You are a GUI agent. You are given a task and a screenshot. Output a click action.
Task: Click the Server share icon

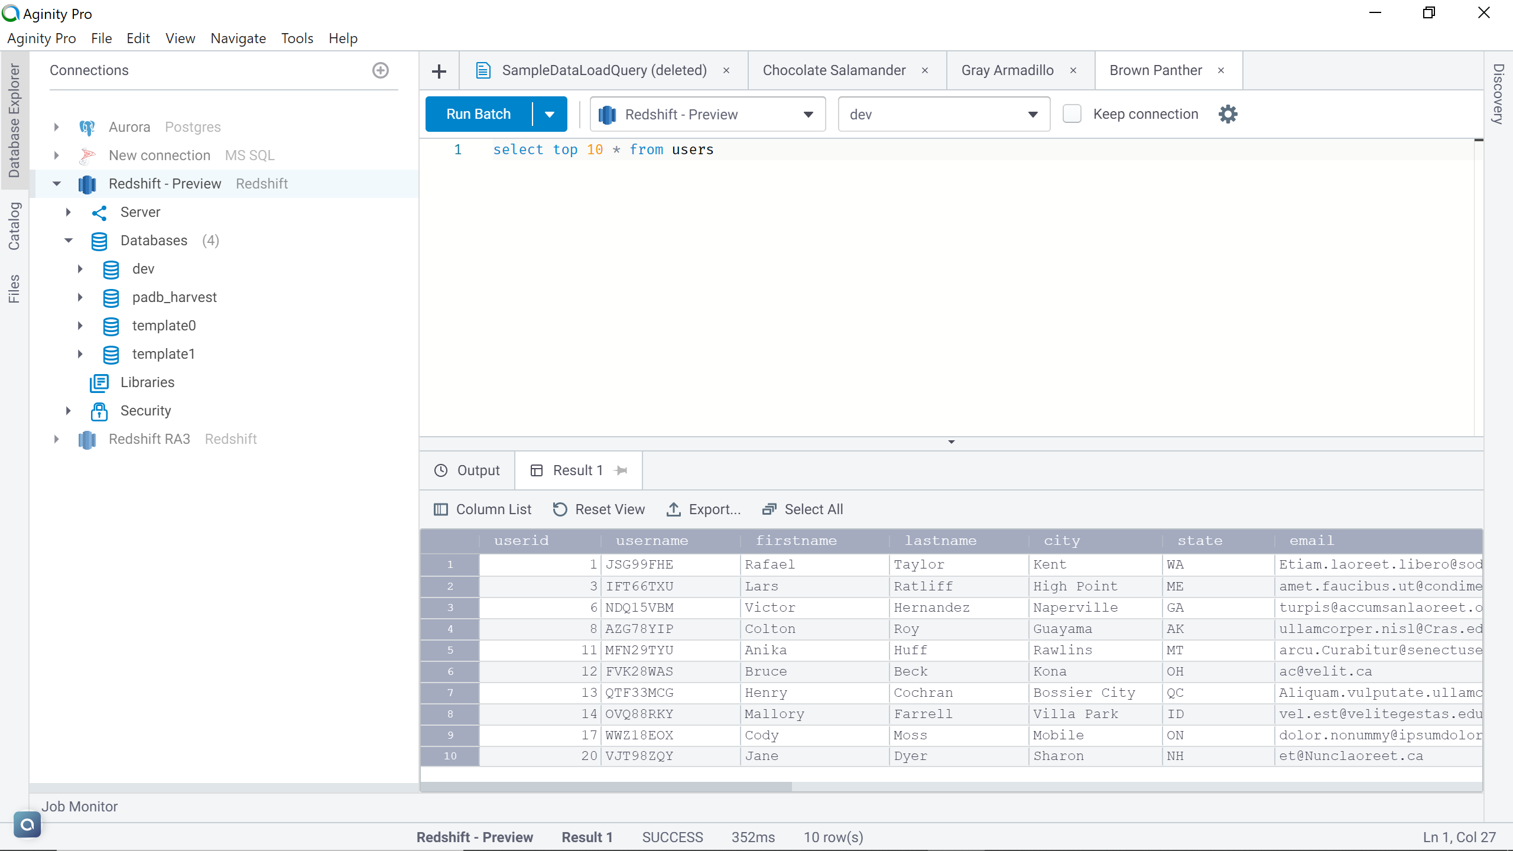99,212
